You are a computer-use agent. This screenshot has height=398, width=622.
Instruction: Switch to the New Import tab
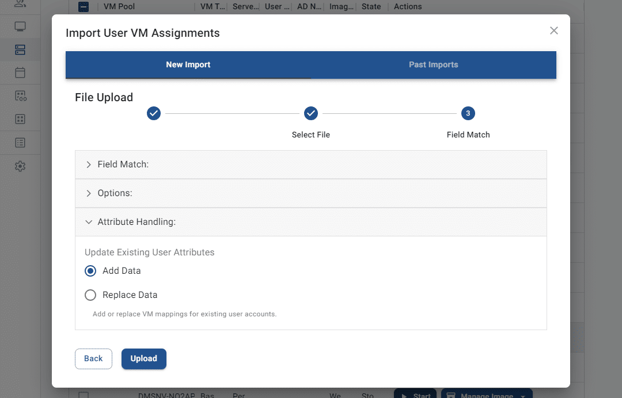188,65
